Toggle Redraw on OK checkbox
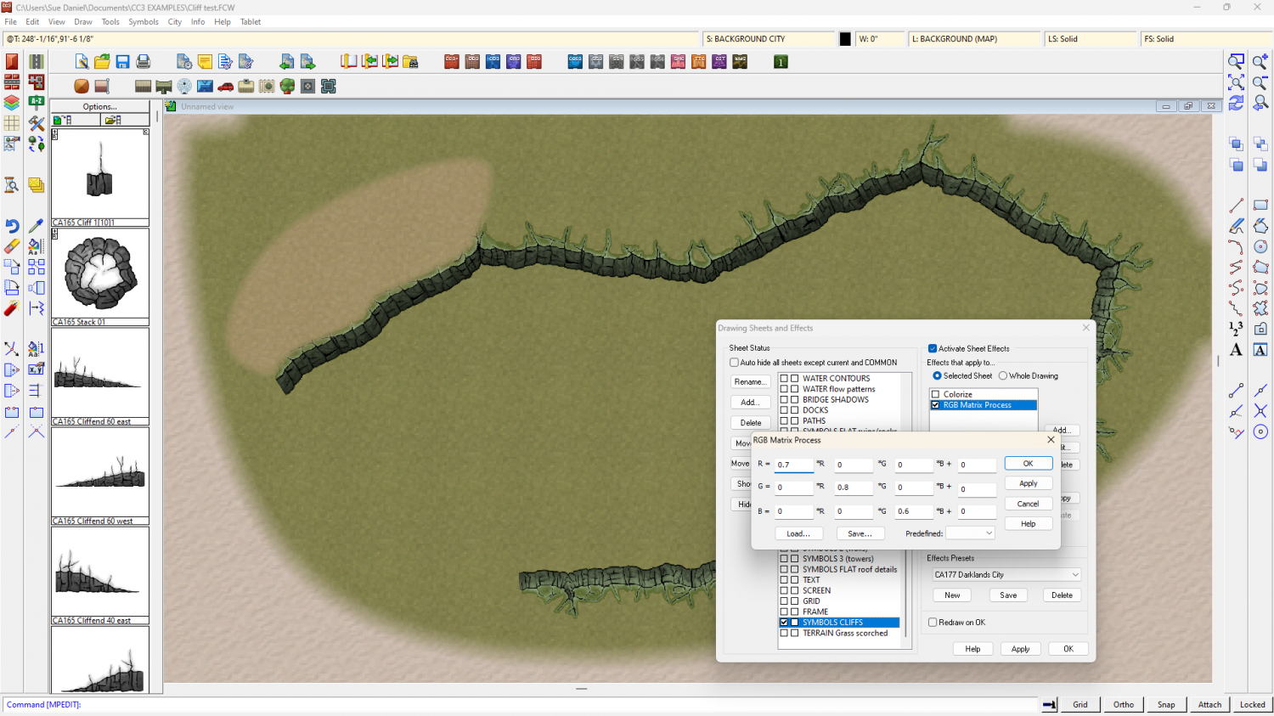This screenshot has width=1274, height=716. pyautogui.click(x=933, y=623)
